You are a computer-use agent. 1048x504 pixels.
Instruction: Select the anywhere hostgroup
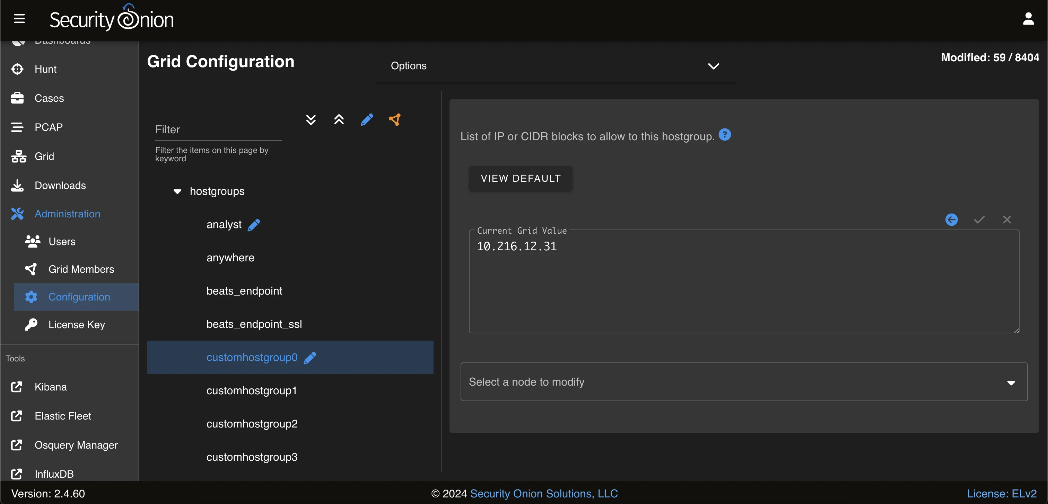(230, 258)
